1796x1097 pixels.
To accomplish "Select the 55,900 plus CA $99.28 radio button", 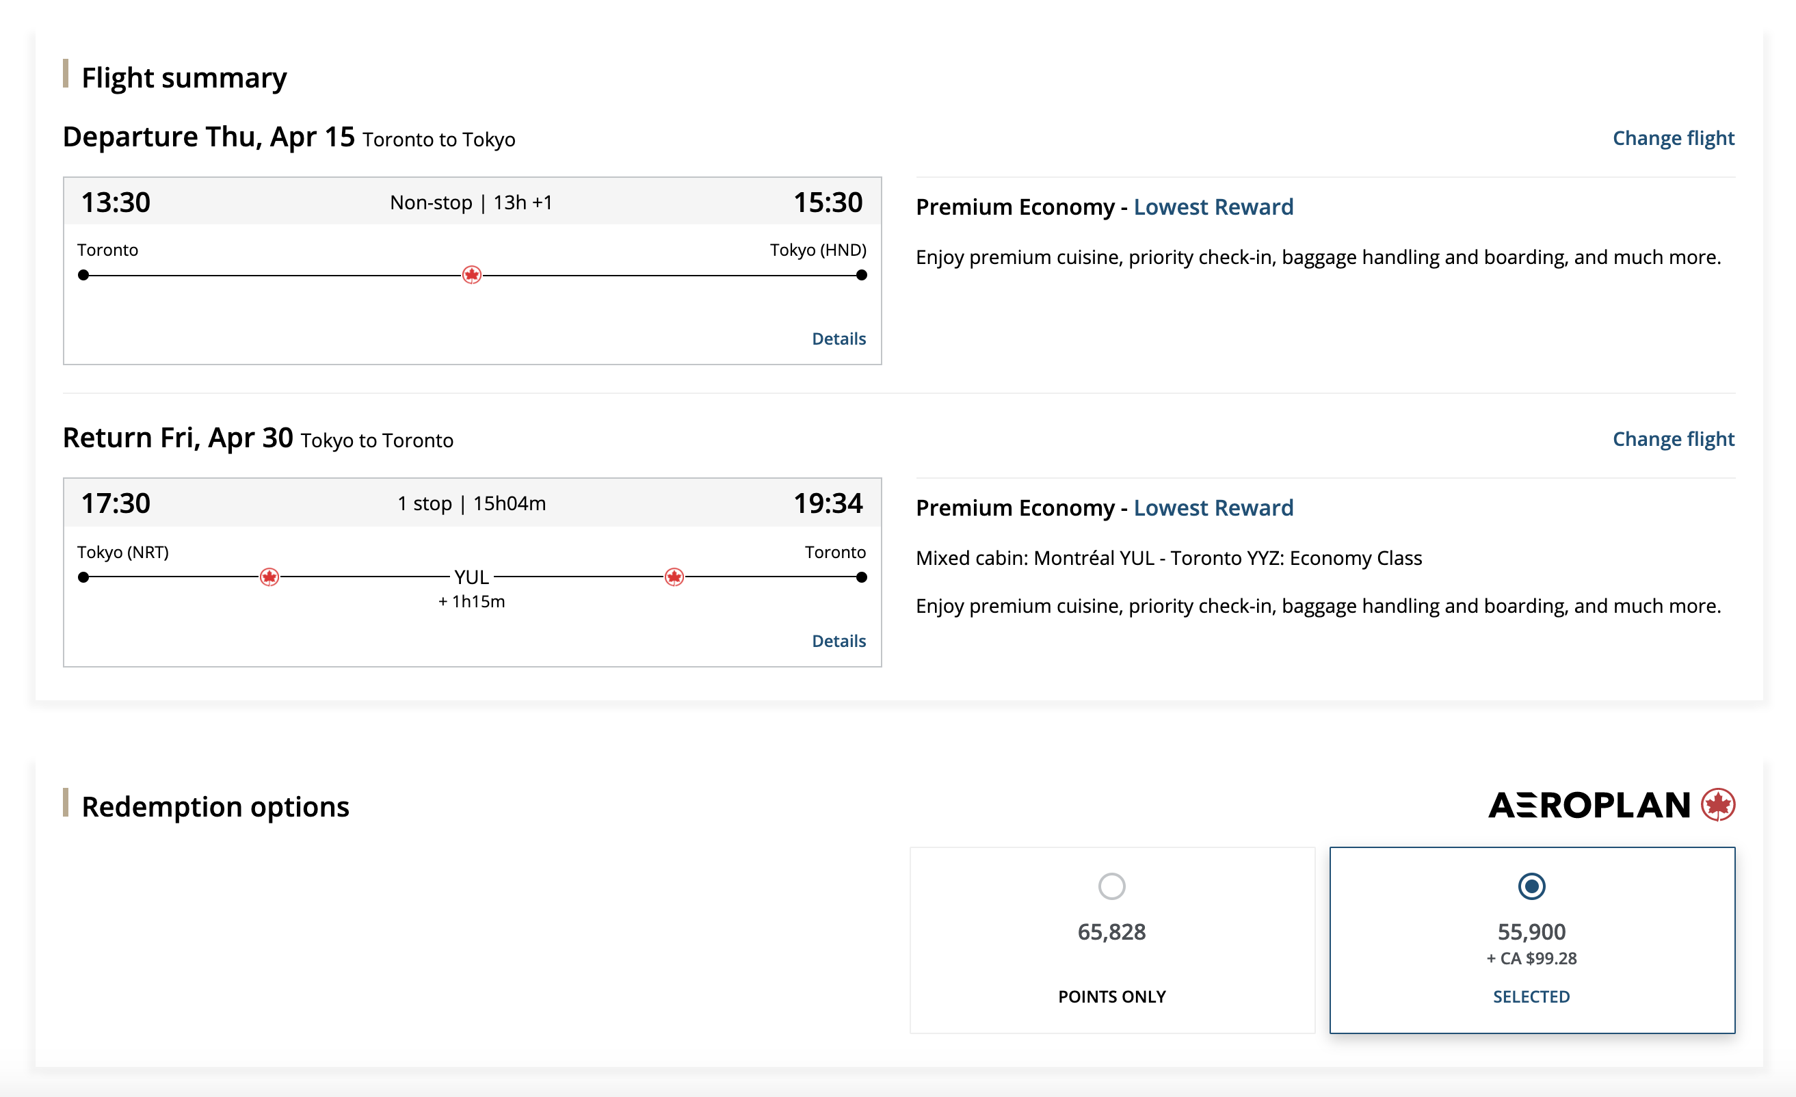I will coord(1531,886).
